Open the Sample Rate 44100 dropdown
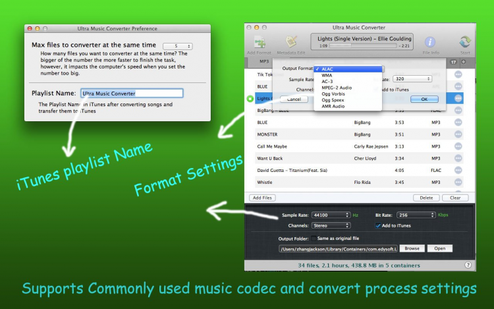This screenshot has height=309, width=494. tap(331, 215)
